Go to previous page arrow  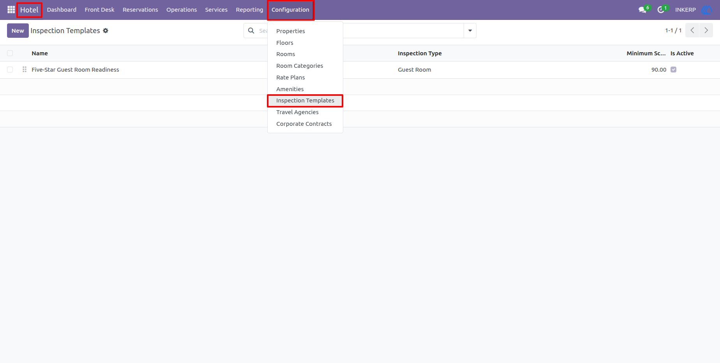[692, 30]
